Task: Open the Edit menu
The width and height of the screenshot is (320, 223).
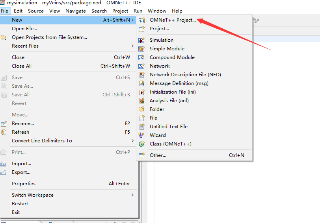Action: (18, 11)
